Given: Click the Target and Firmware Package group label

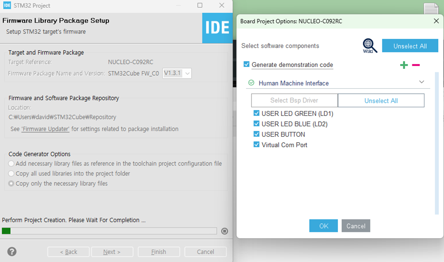Looking at the screenshot, I should tap(46, 52).
